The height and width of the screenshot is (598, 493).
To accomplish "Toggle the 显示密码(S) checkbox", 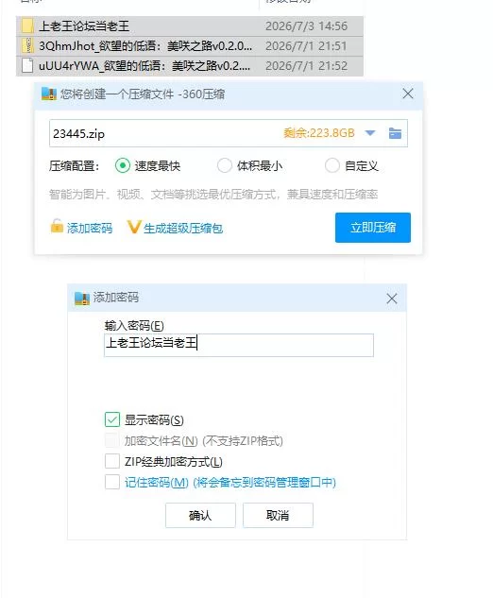I will [x=112, y=419].
